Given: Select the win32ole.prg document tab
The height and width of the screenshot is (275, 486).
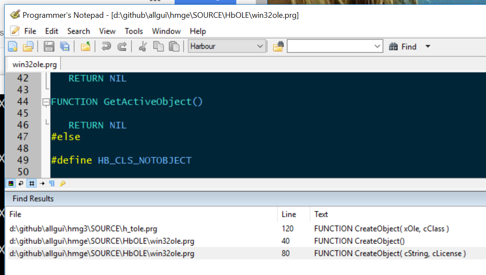Looking at the screenshot, I should (34, 64).
